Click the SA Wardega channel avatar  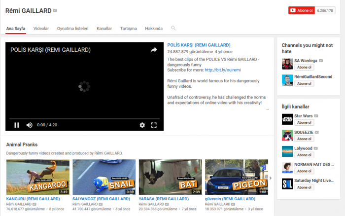point(287,64)
